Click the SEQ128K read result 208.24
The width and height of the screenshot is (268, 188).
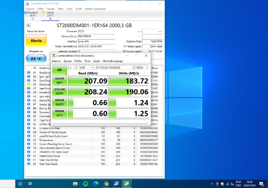(x=88, y=91)
